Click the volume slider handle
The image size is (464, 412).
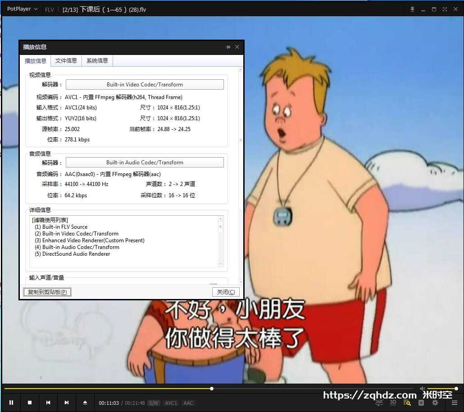pyautogui.click(x=456, y=388)
